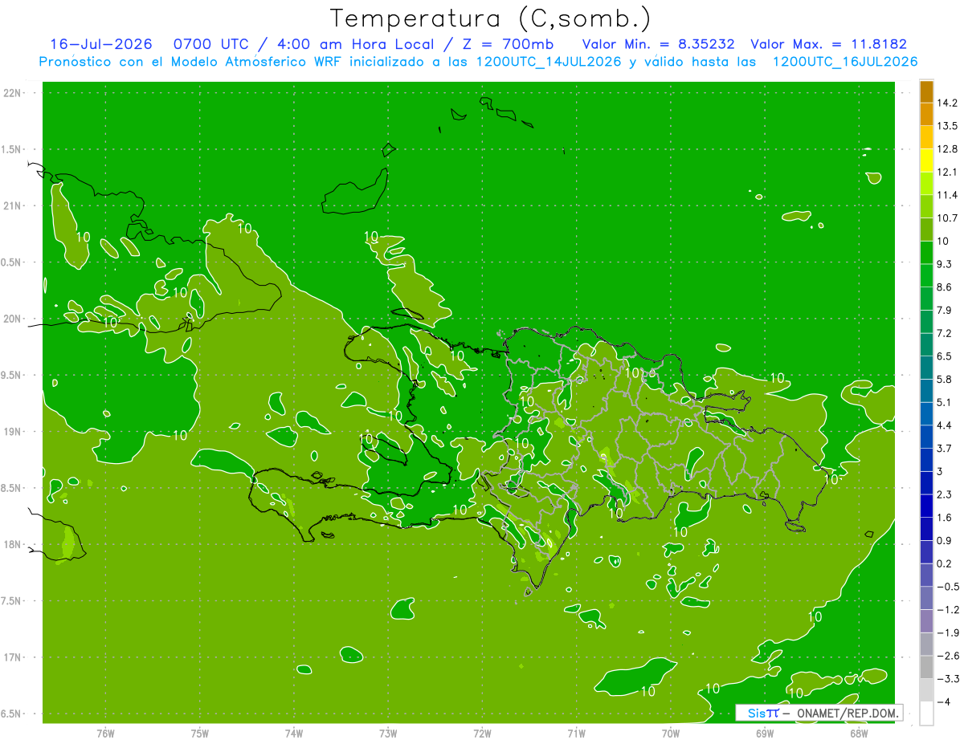Click the title 'Temperatura (C,somb.)'
964x744 pixels.
pos(490,18)
